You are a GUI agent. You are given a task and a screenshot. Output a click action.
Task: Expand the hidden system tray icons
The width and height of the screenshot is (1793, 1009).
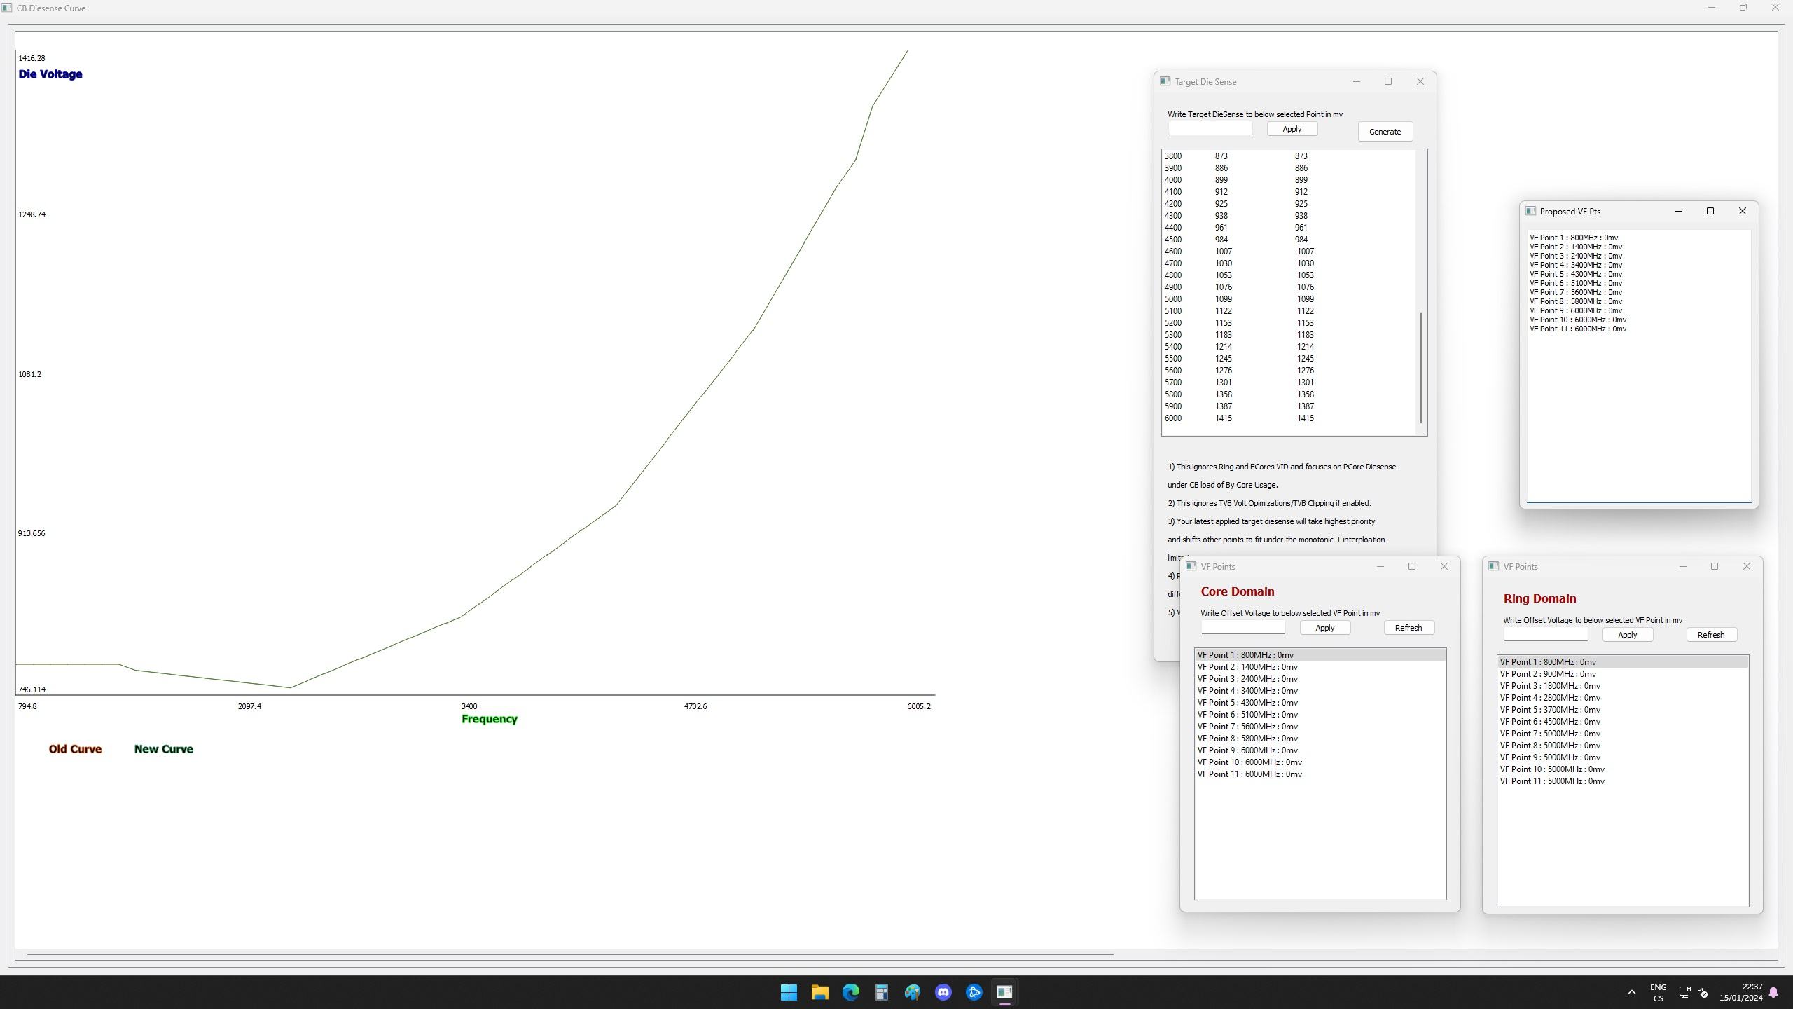(1631, 992)
